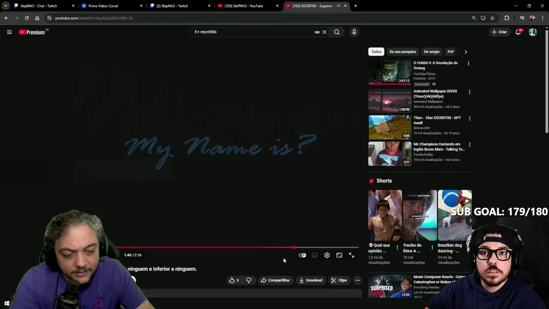
Task: Open options for O Hobbit II video
Action: pyautogui.click(x=468, y=64)
